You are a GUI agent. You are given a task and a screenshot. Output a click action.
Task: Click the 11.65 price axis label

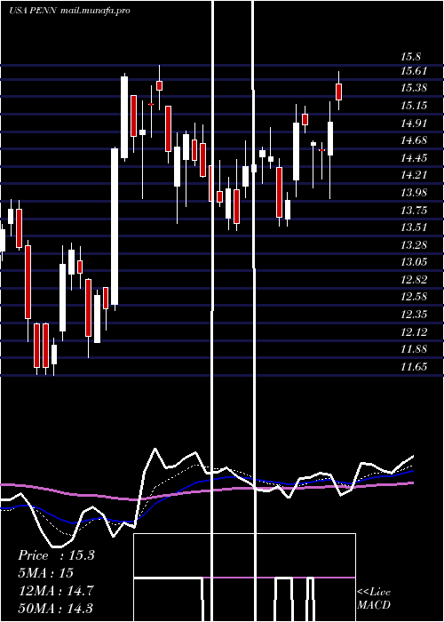click(x=414, y=366)
